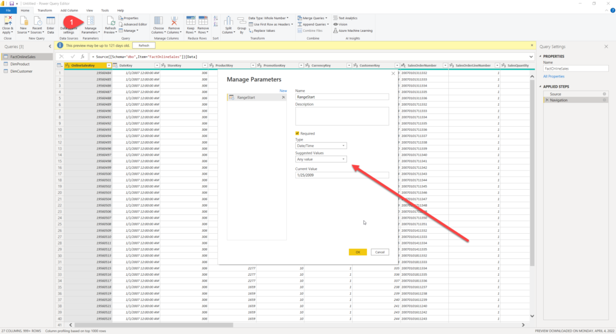Open the Source step settings gear
Viewport: 616px width, 334px height.
604,94
